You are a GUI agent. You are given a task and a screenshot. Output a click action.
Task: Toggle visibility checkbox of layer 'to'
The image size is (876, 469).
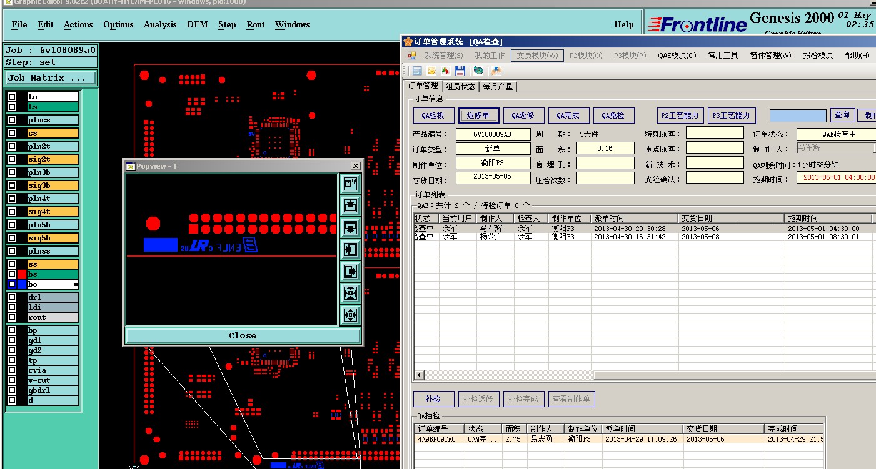(12, 97)
